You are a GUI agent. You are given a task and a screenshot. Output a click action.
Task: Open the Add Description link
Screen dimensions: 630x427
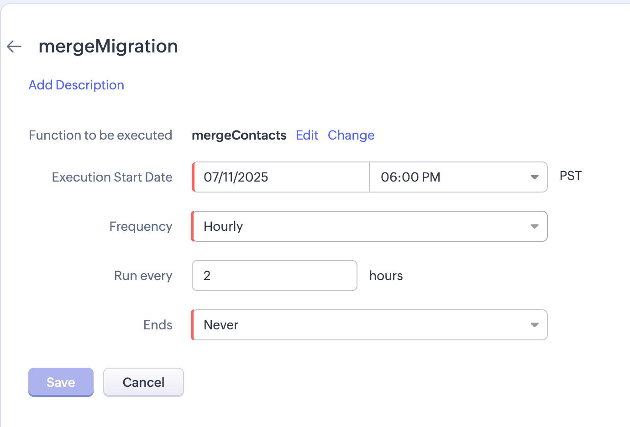tap(76, 85)
